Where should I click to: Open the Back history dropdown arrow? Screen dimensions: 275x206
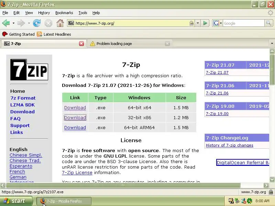coord(13,23)
